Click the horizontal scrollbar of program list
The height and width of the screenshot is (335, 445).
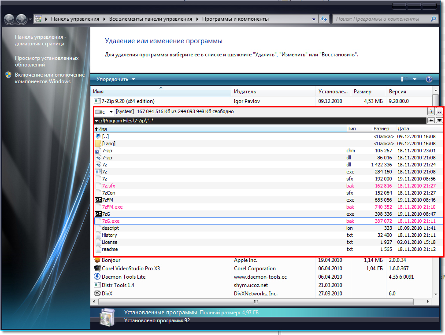click(x=255, y=302)
